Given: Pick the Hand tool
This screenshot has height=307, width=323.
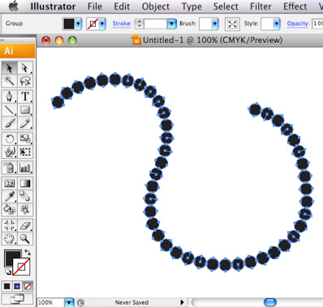Looking at the screenshot, I should click(x=10, y=239).
